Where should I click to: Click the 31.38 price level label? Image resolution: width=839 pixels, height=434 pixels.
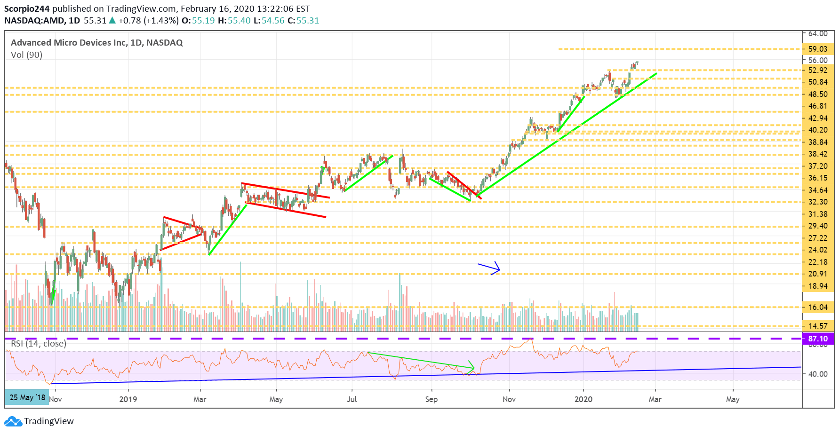pyautogui.click(x=818, y=214)
